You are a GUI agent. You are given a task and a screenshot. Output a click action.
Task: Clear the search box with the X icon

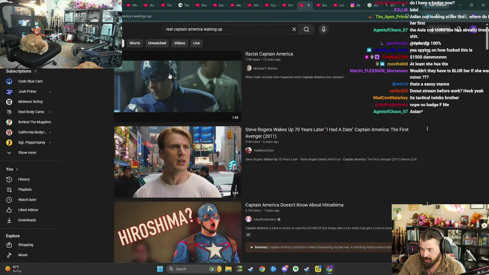click(294, 29)
